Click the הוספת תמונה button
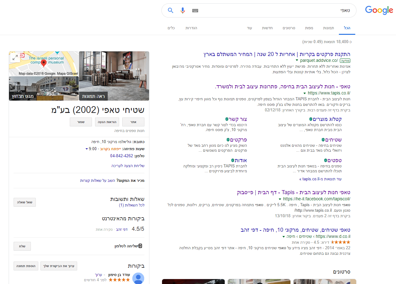Viewport: 396px width, 284px height. pos(26,266)
